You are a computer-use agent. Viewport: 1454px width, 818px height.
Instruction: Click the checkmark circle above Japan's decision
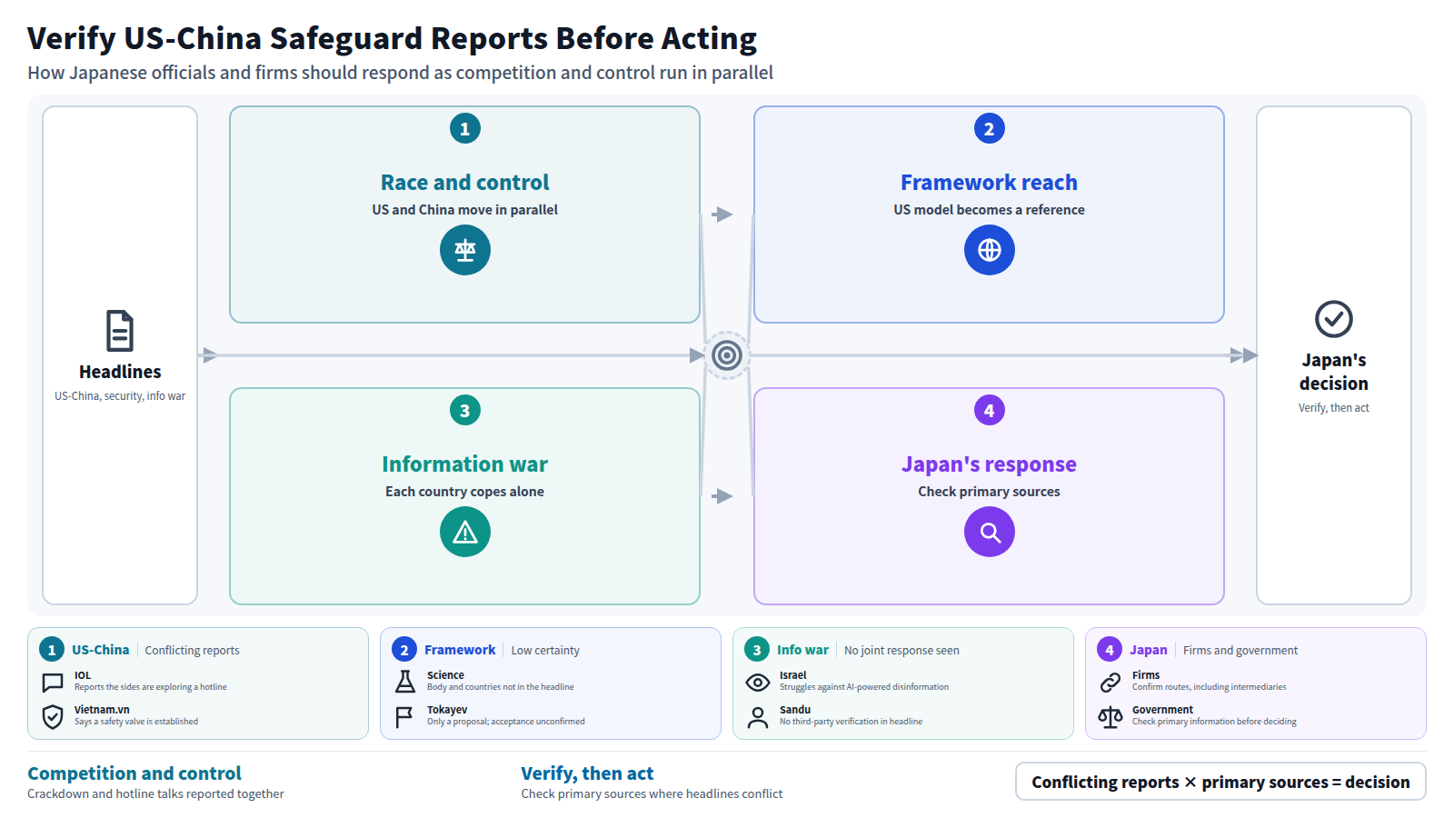[1334, 319]
